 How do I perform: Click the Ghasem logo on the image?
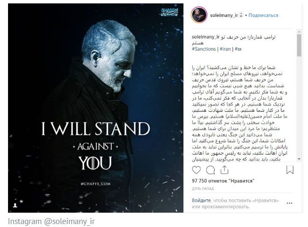169,12
